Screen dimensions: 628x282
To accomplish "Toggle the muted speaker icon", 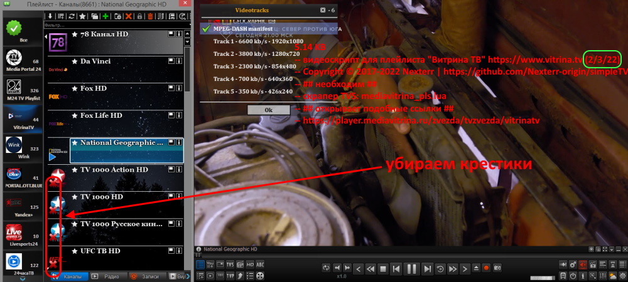I will click(583, 264).
